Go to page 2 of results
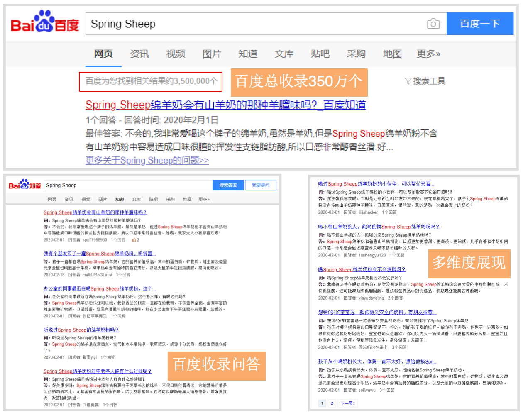 click(x=332, y=403)
